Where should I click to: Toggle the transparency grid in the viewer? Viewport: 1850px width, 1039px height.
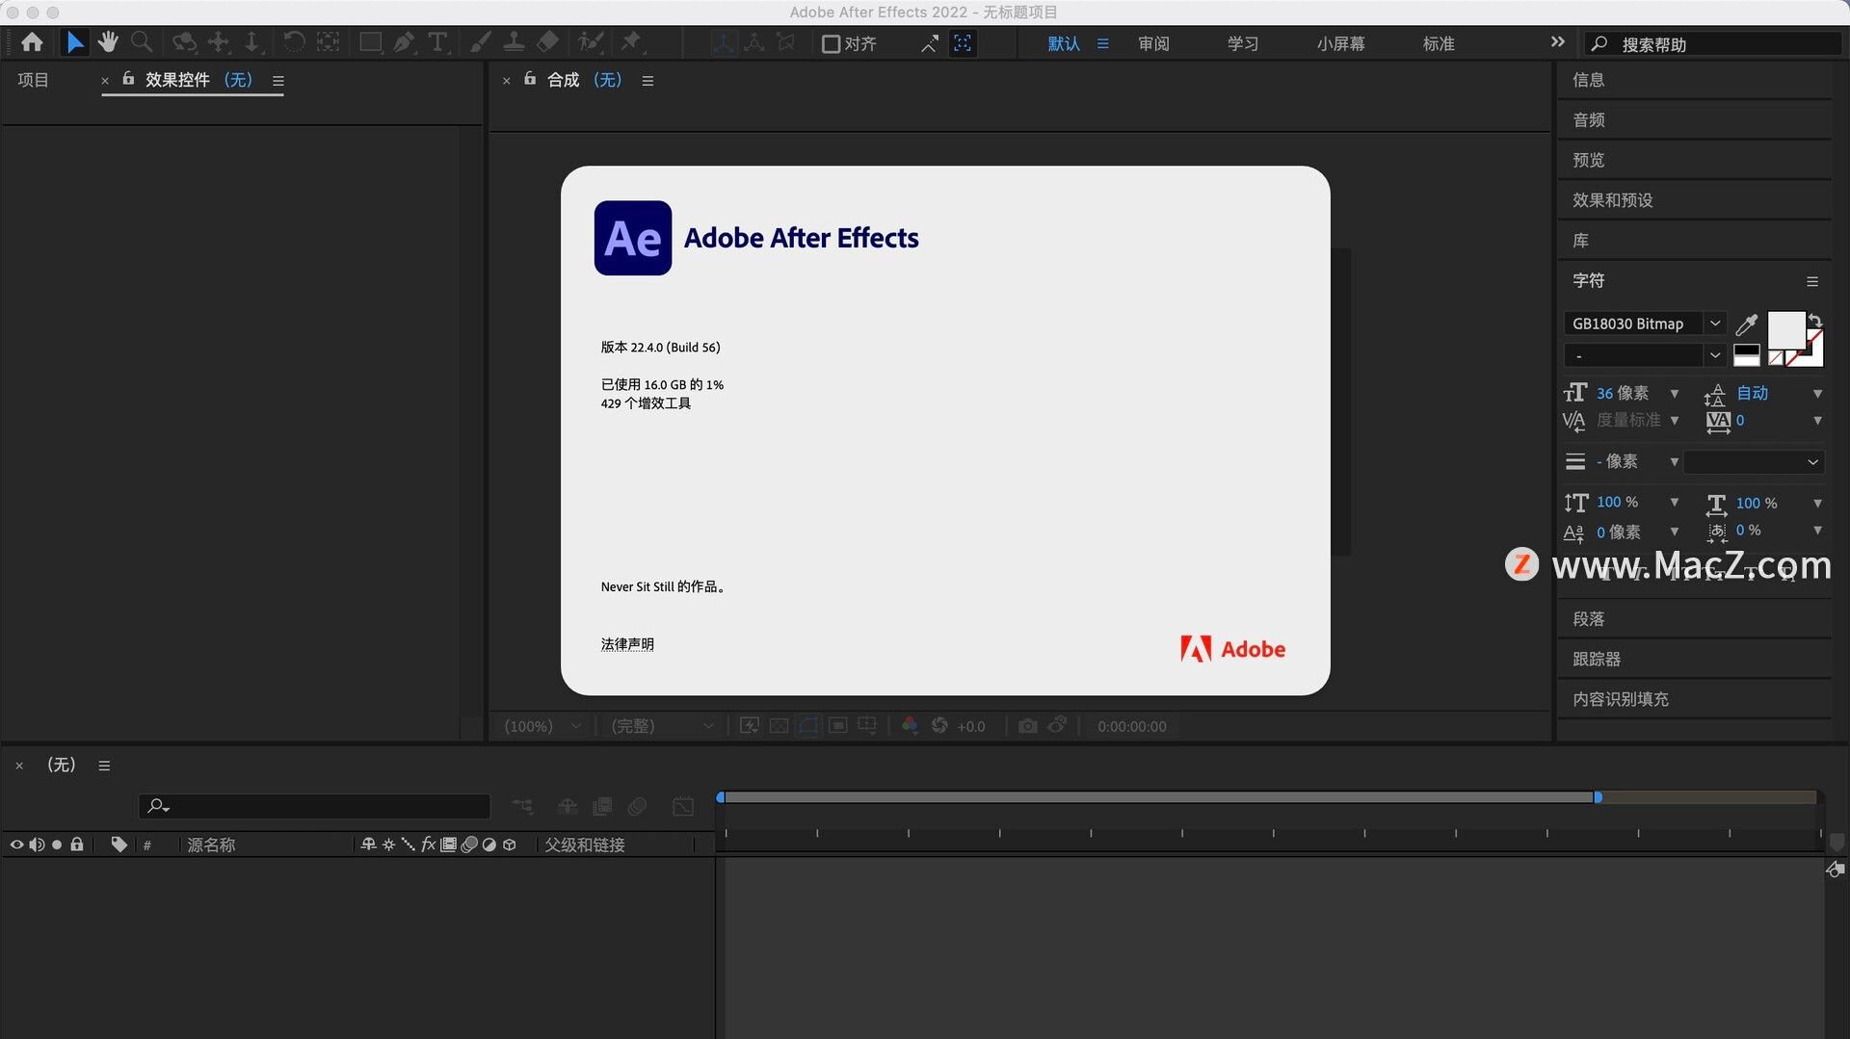[x=779, y=725]
